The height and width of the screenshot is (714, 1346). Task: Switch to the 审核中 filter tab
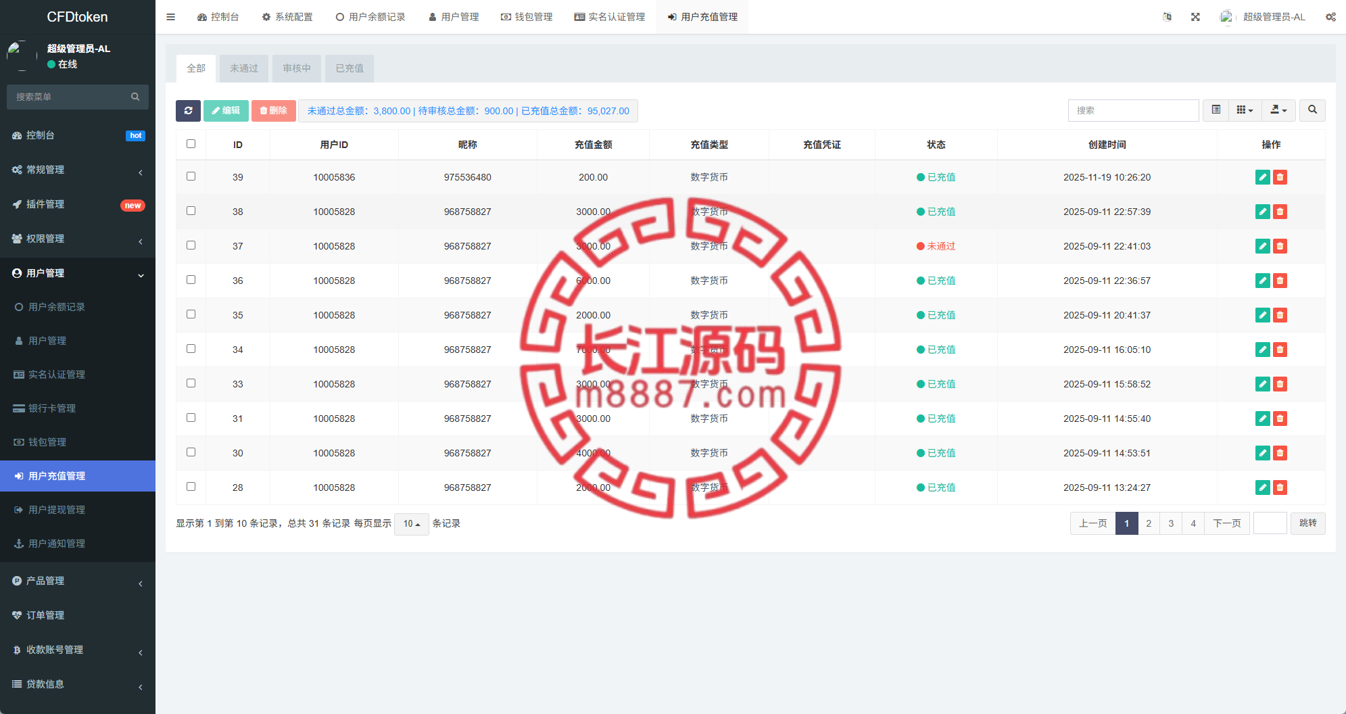297,68
